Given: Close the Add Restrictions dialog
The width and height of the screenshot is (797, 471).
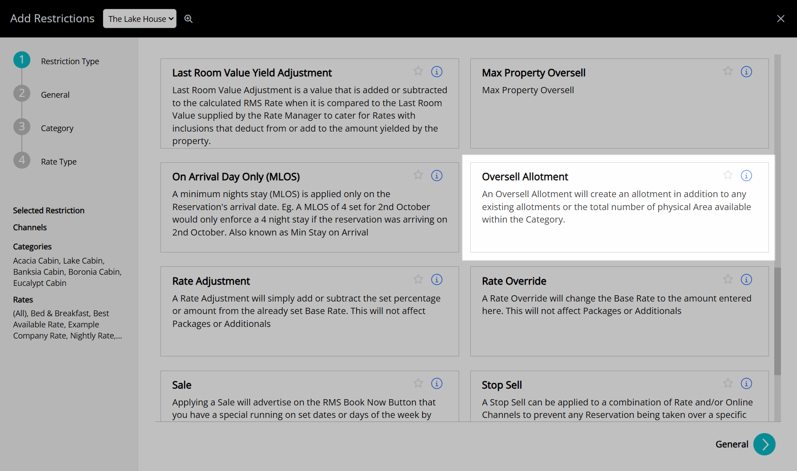Looking at the screenshot, I should 781,19.
